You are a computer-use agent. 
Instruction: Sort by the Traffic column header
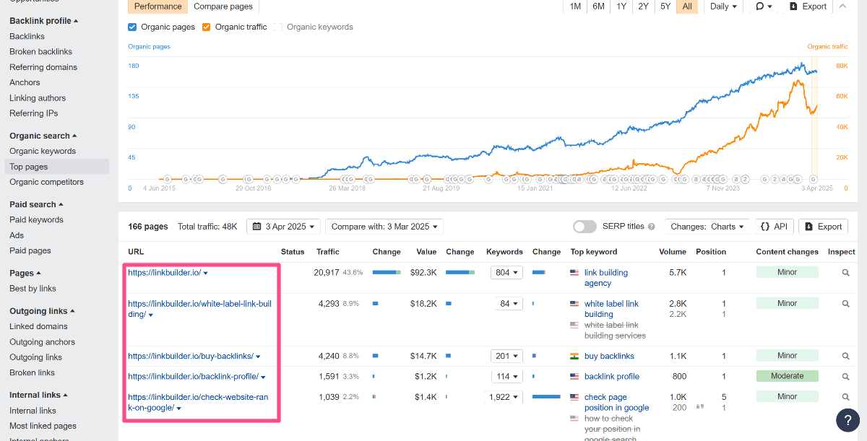[x=328, y=252]
